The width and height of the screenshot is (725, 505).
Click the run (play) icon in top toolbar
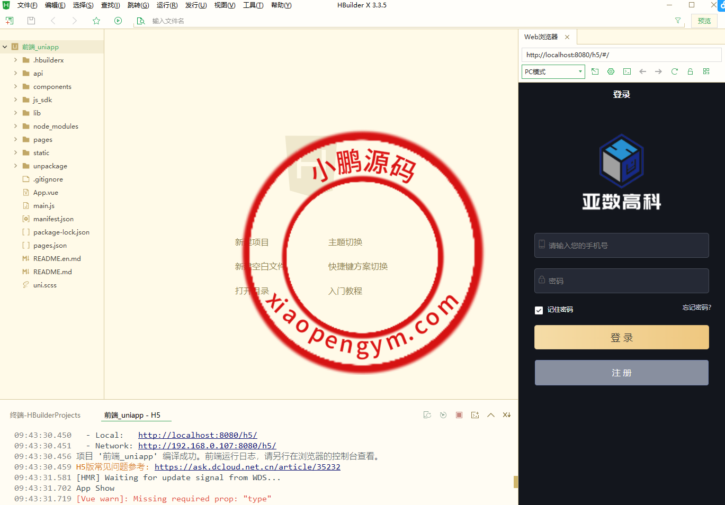[x=118, y=21]
